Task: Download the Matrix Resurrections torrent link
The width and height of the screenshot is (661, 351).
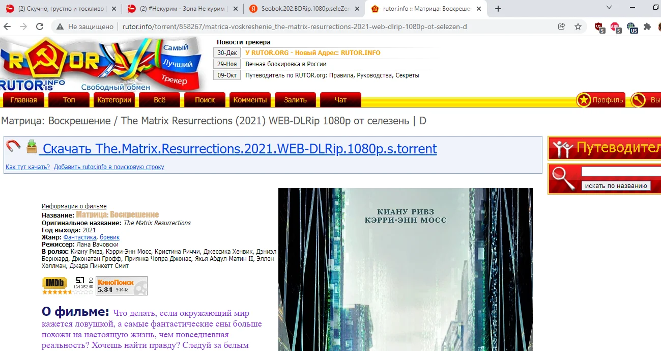Action: [240, 149]
